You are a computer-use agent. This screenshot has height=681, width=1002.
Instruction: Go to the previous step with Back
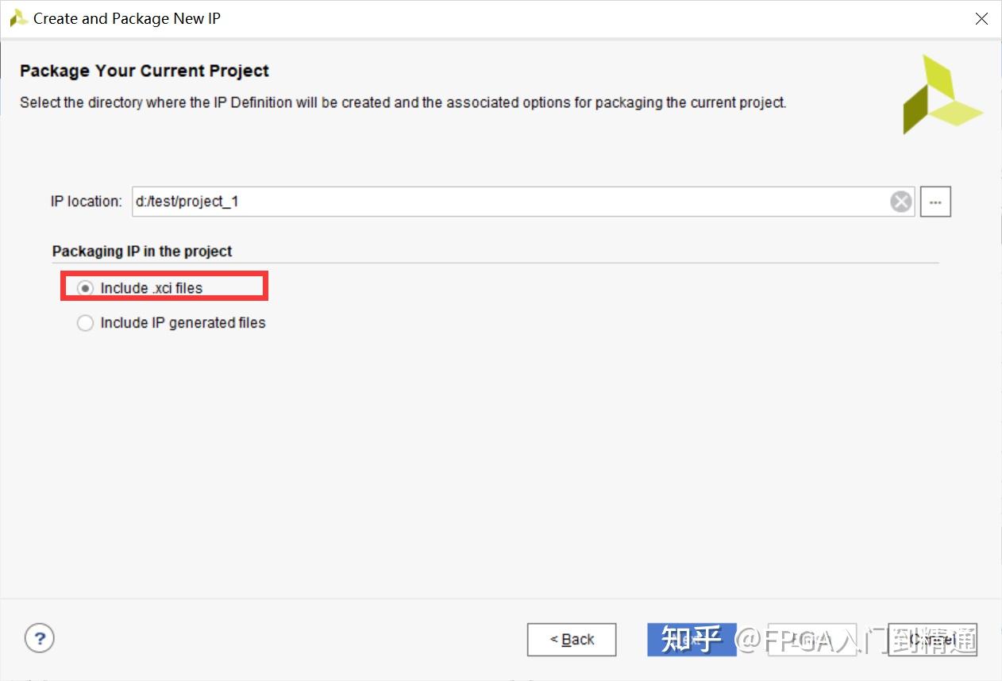(572, 640)
